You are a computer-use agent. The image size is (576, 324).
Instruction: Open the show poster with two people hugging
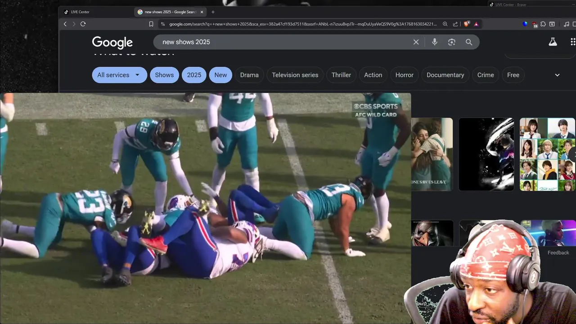point(432,154)
